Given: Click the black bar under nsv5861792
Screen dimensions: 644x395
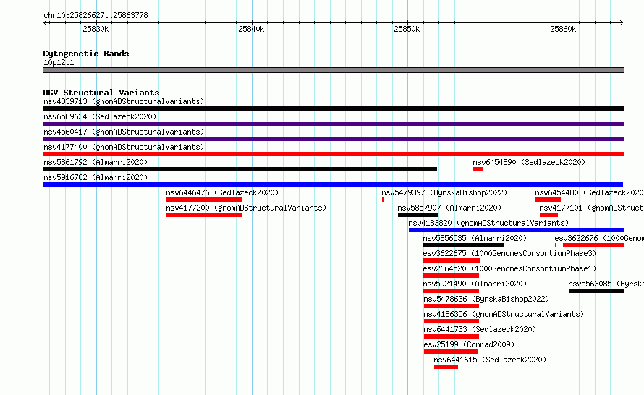Looking at the screenshot, I should pos(240,169).
